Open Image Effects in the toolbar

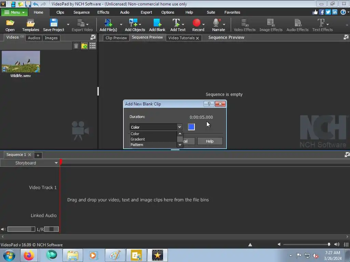coord(271,25)
